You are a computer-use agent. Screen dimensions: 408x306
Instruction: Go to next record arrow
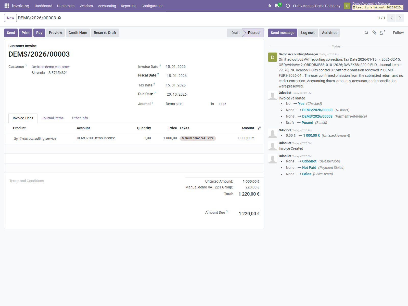pos(400,18)
